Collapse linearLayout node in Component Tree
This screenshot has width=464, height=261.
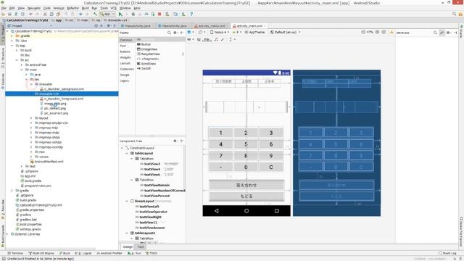point(127,201)
